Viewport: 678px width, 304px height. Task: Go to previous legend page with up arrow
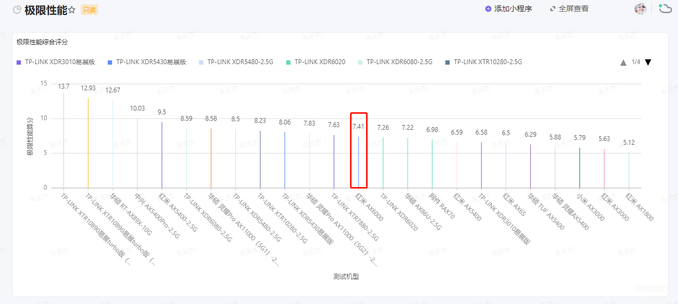coord(623,63)
